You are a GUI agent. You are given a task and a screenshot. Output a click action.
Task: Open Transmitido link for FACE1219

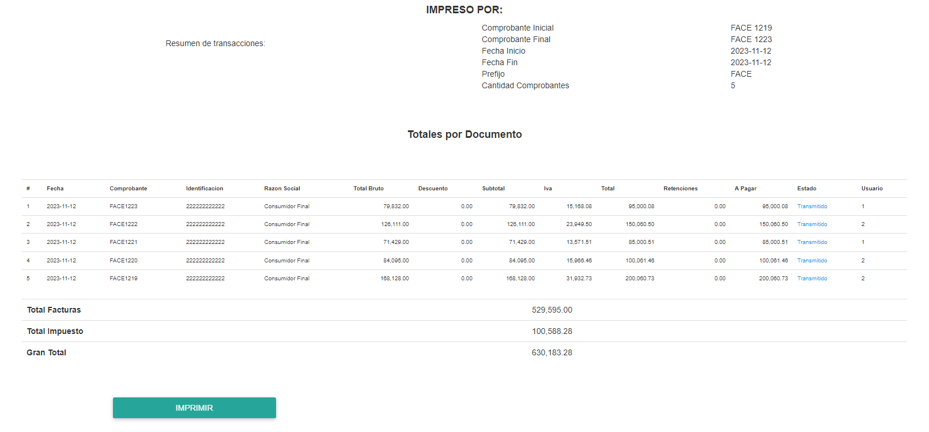811,279
